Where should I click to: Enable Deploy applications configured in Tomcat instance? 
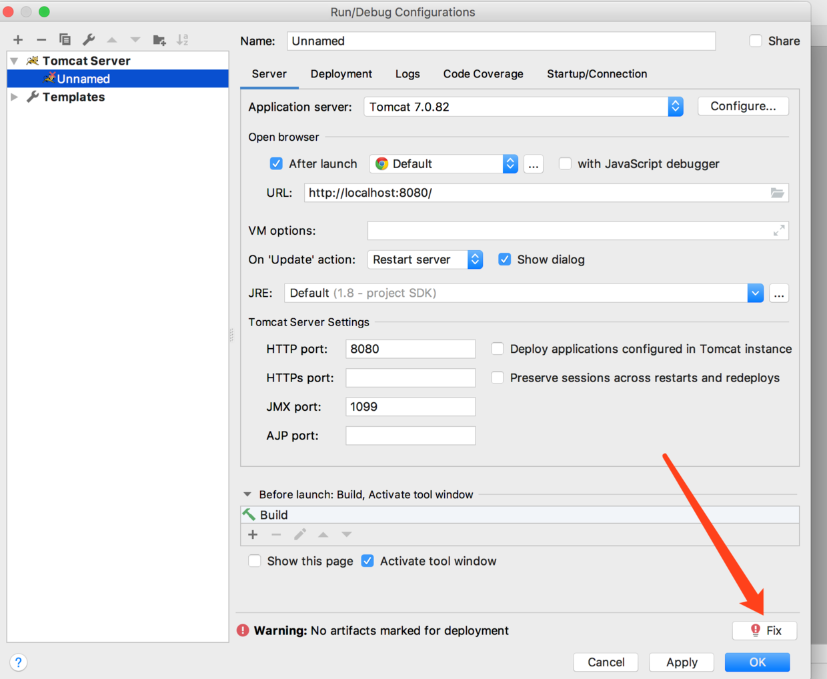coord(498,349)
